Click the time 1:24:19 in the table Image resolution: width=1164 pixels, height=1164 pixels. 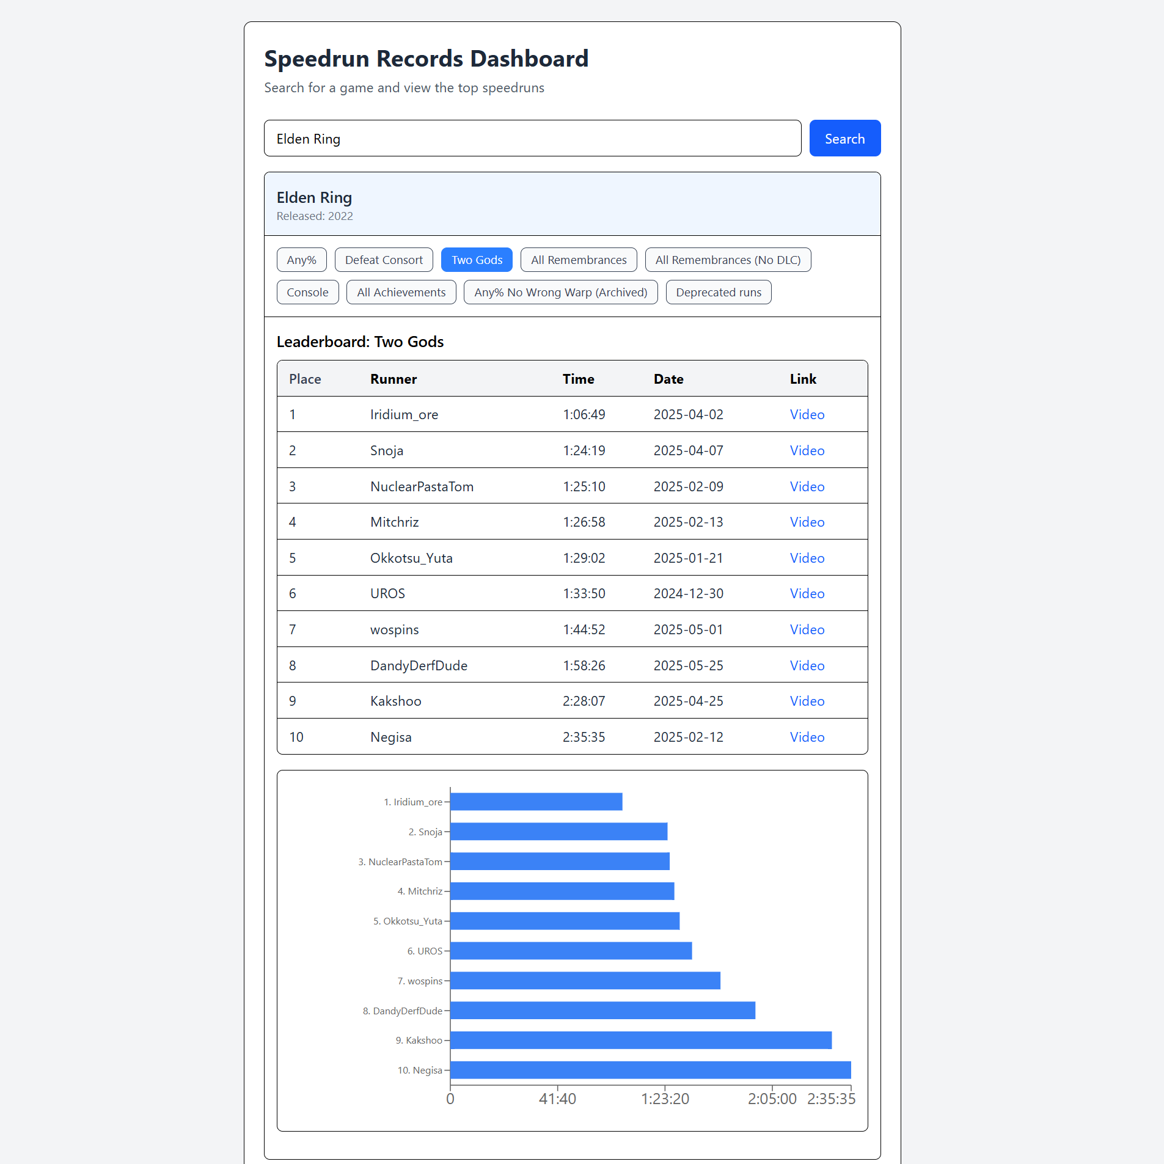[584, 450]
